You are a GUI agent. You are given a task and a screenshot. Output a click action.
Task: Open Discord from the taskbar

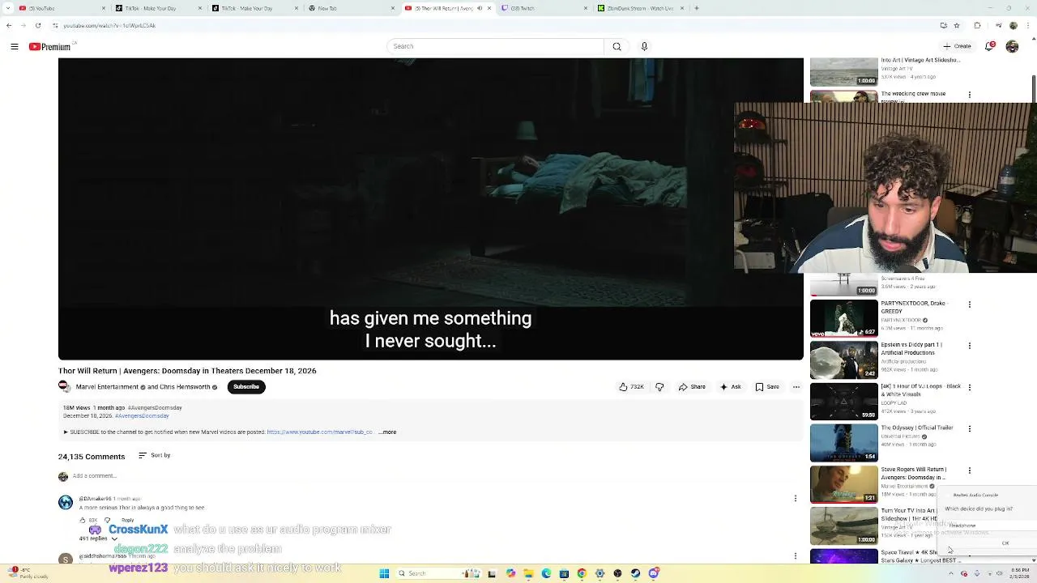653,573
